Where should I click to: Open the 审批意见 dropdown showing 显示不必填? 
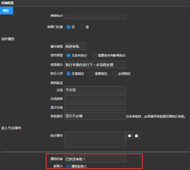[x=95, y=116]
